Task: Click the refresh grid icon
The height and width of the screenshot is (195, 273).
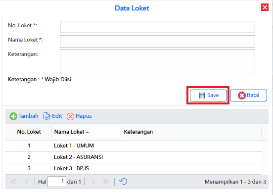Action: click(123, 182)
